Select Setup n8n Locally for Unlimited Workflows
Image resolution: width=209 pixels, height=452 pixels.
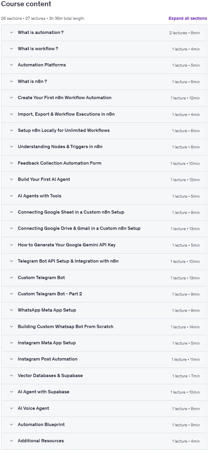64,130
